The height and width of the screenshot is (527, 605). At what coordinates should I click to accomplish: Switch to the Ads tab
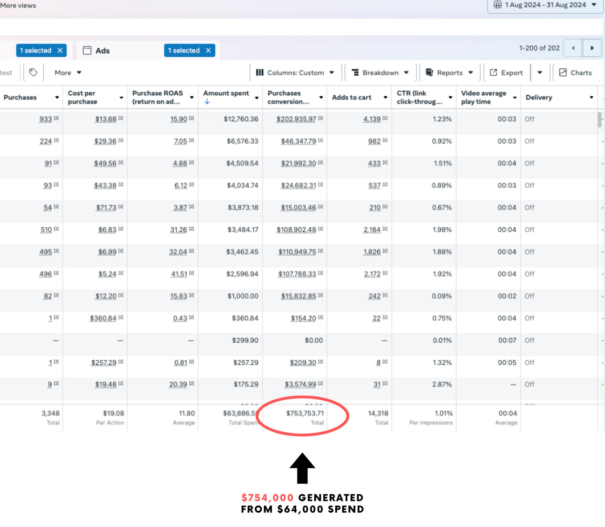click(102, 50)
